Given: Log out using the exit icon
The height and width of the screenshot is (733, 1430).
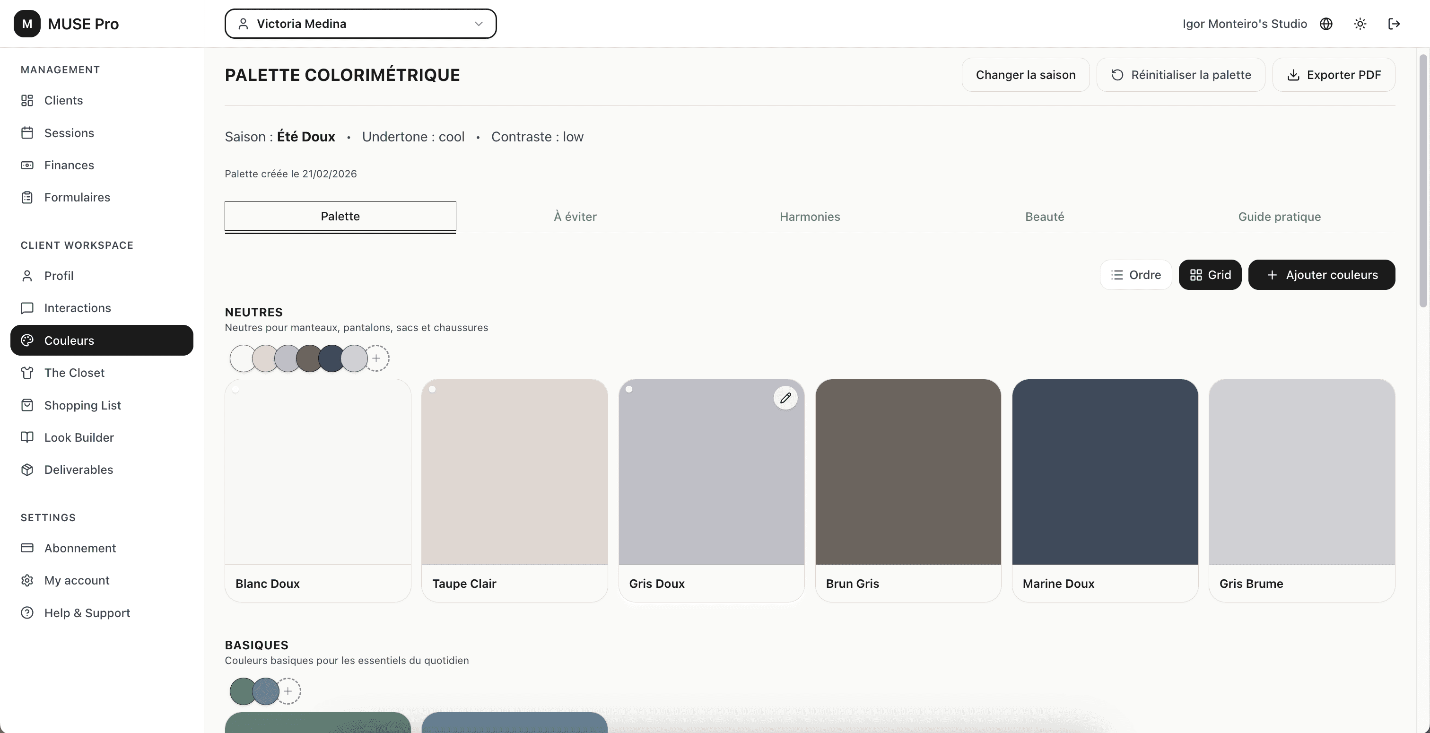Looking at the screenshot, I should [1395, 24].
